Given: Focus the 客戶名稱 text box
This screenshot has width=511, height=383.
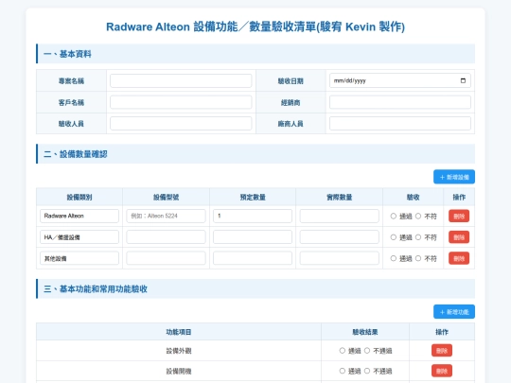Looking at the screenshot, I should click(x=181, y=102).
